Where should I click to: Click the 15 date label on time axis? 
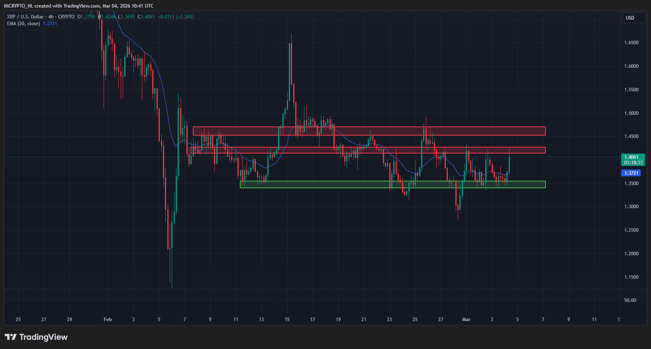[x=287, y=319]
